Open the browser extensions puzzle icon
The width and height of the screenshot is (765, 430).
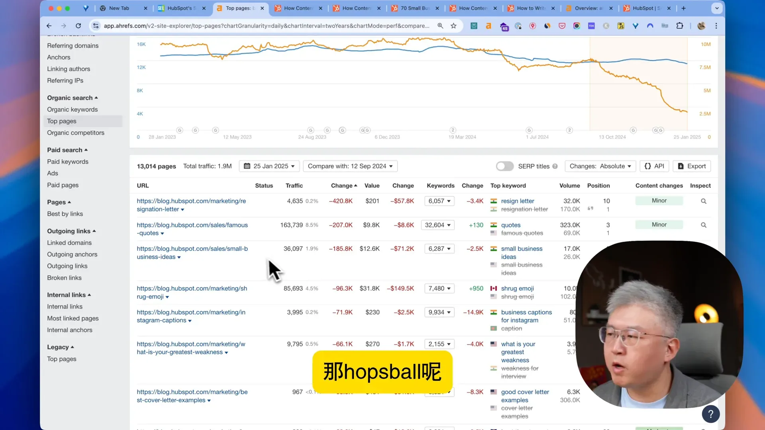tap(680, 26)
